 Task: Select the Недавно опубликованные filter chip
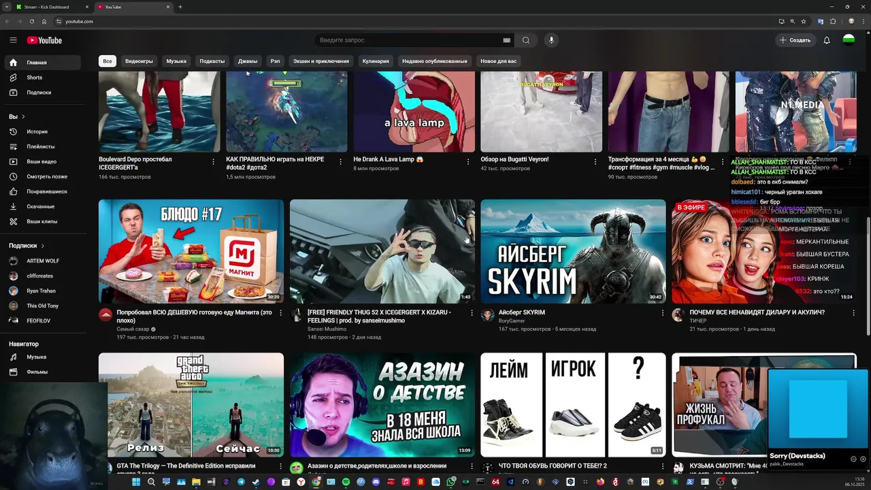(435, 61)
